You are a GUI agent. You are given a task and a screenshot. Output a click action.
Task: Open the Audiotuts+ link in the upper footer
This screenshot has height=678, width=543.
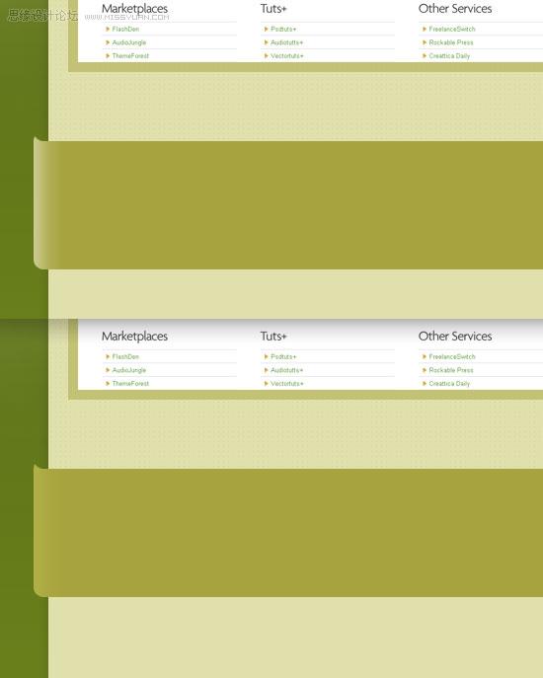point(286,42)
